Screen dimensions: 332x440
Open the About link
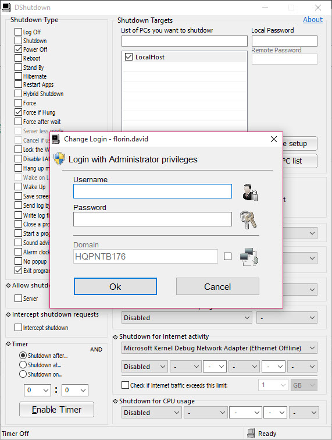click(x=313, y=20)
